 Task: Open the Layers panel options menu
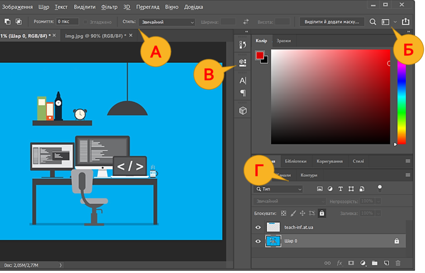pos(408,175)
